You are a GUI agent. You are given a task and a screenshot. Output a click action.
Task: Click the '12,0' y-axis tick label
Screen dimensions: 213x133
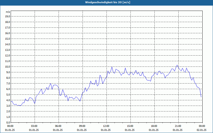point(7,56)
